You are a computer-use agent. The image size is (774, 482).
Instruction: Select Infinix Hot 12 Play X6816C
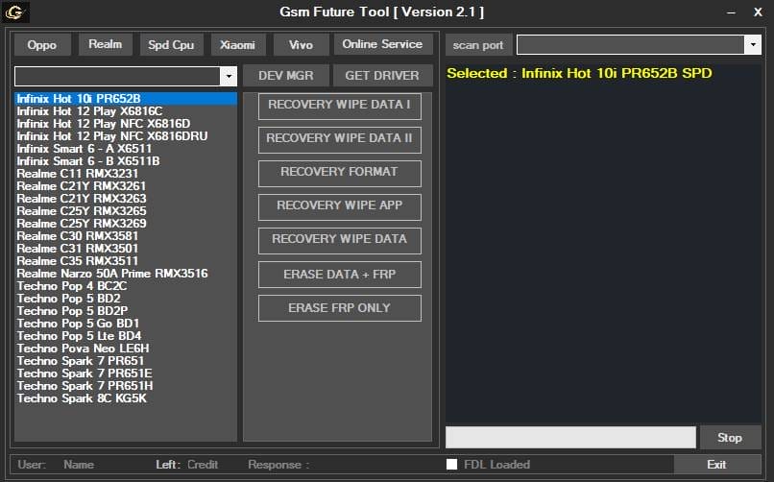126,111
